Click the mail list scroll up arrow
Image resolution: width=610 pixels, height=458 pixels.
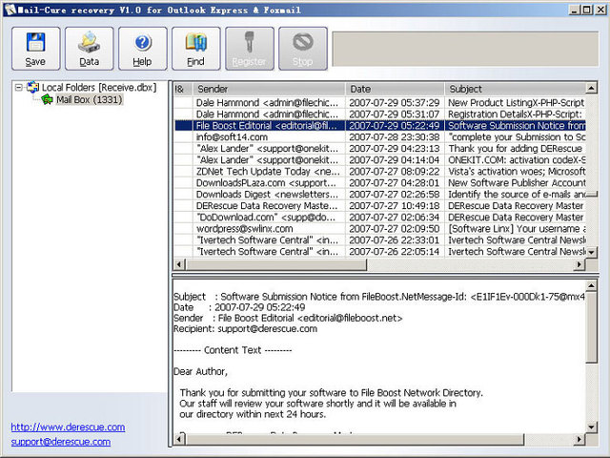click(591, 88)
